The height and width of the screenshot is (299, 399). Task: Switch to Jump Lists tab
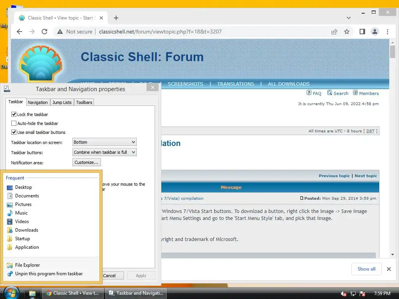click(62, 102)
